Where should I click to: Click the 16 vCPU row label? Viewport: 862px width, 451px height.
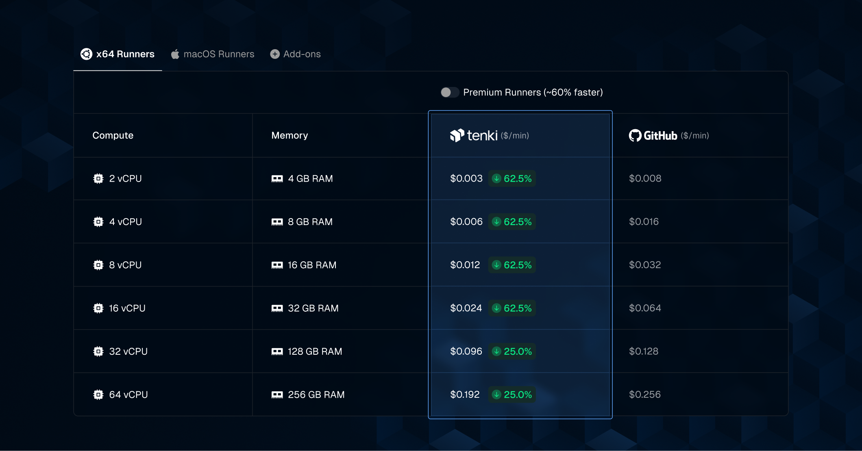(x=127, y=308)
